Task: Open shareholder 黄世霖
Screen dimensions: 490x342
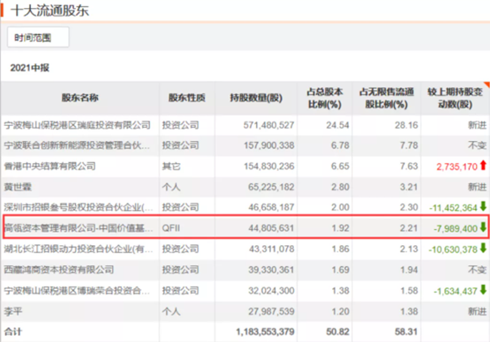Action: (18, 187)
